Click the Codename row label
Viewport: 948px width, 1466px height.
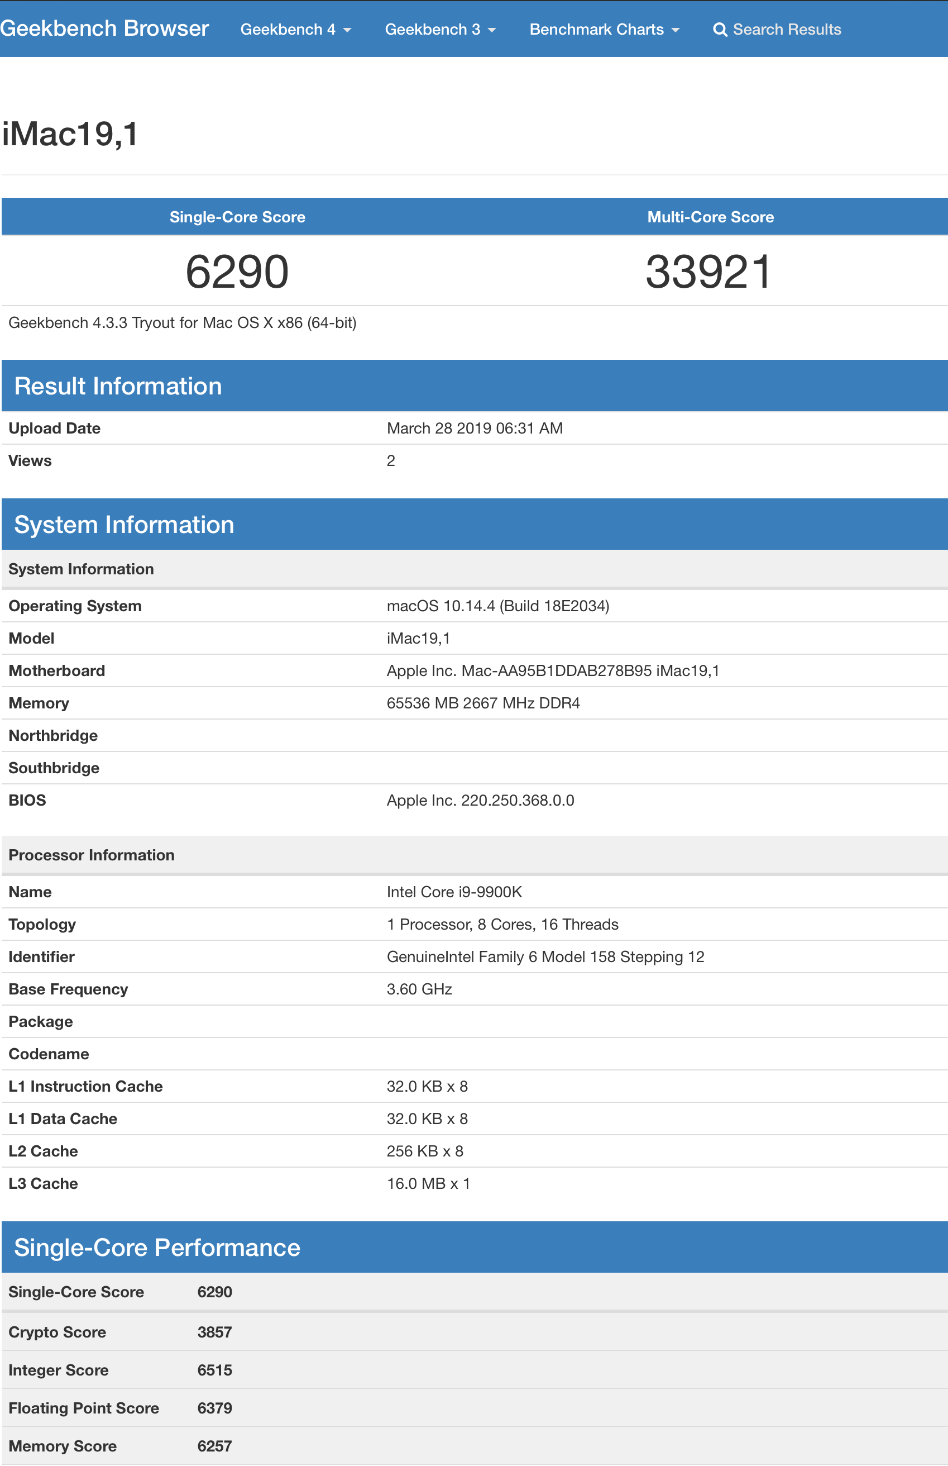(49, 1054)
